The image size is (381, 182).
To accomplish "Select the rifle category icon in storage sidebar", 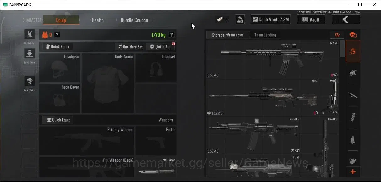I will (353, 95).
